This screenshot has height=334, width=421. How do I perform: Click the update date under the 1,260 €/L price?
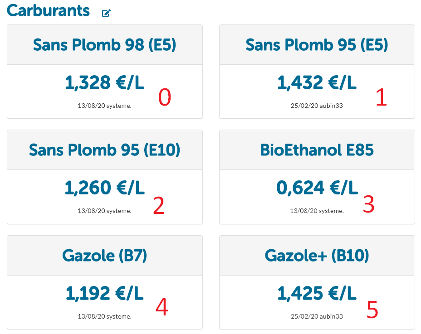88,211
